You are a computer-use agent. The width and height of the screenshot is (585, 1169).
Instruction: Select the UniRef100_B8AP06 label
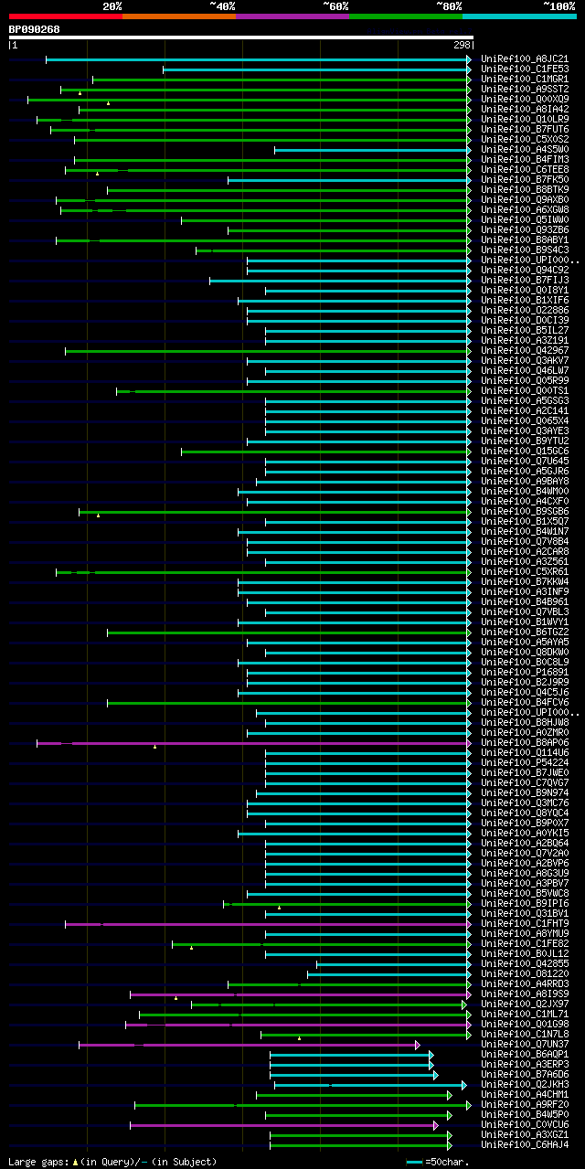point(525,742)
